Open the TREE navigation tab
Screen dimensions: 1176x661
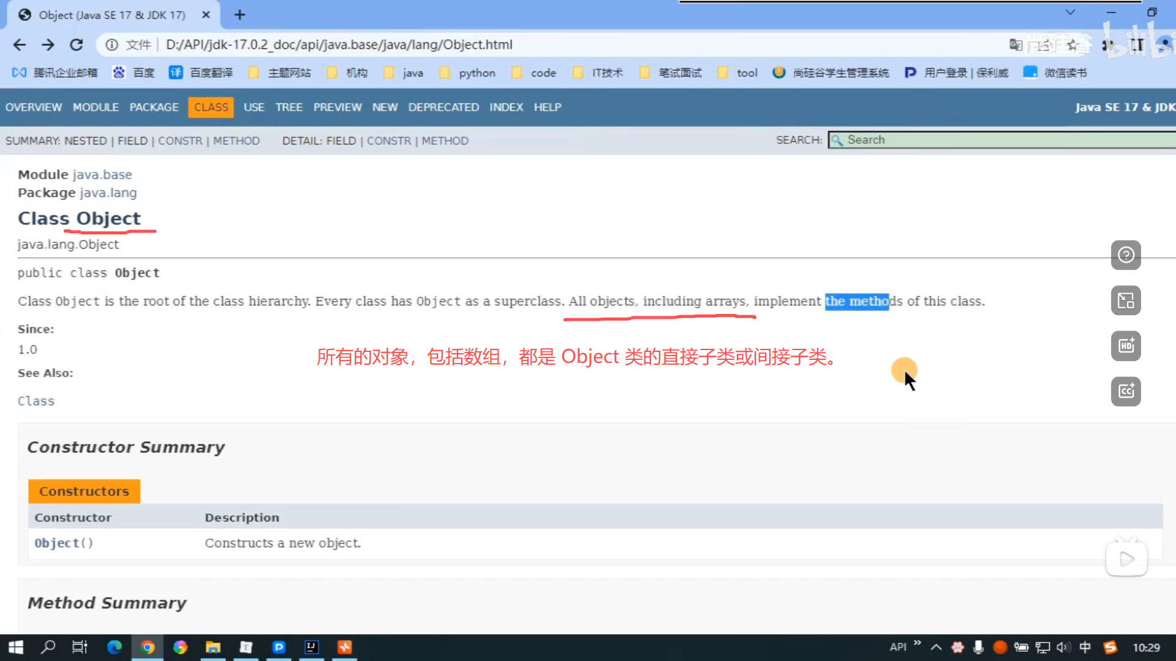(288, 107)
